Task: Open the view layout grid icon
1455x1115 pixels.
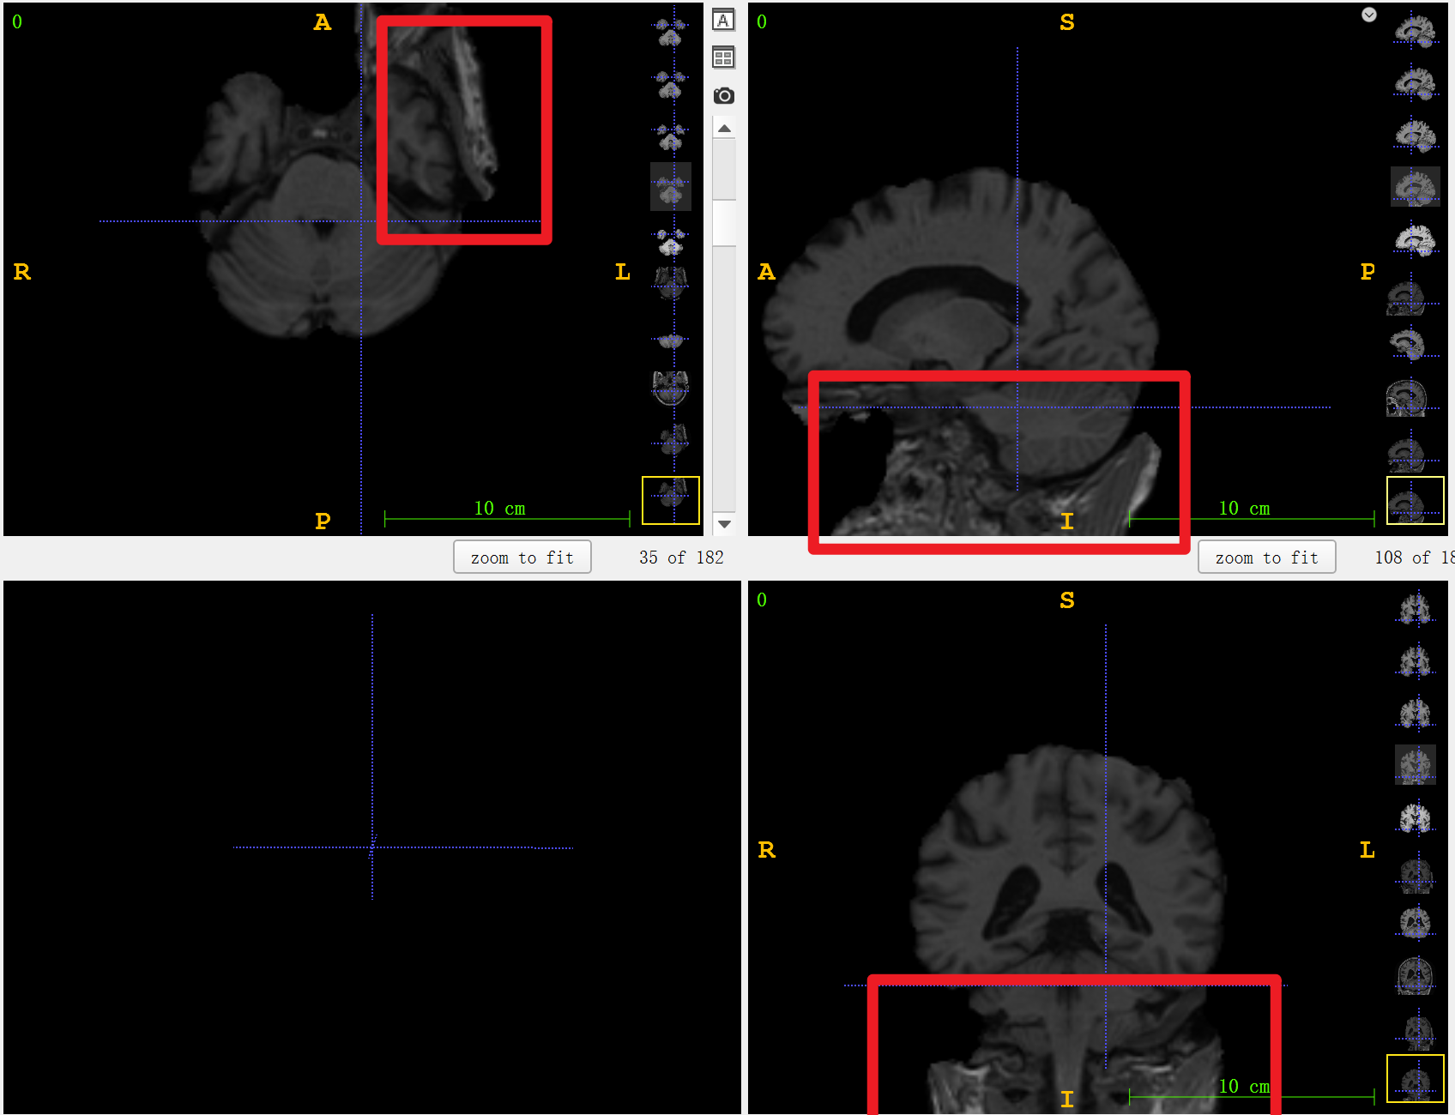Action: click(x=723, y=57)
